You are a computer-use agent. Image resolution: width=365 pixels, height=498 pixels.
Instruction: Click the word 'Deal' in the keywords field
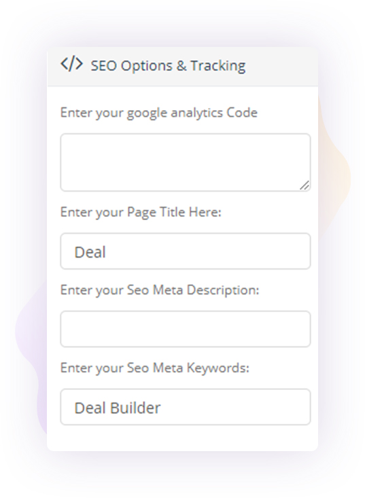(x=90, y=408)
